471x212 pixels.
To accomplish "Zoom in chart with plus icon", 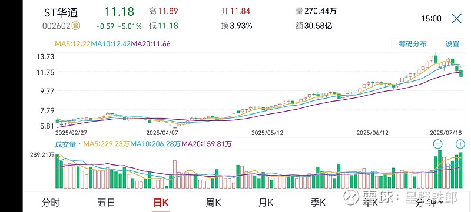I will (x=460, y=144).
